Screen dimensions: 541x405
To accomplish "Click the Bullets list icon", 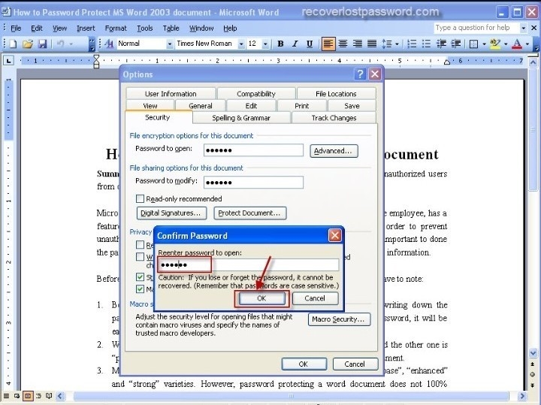I will (x=426, y=44).
